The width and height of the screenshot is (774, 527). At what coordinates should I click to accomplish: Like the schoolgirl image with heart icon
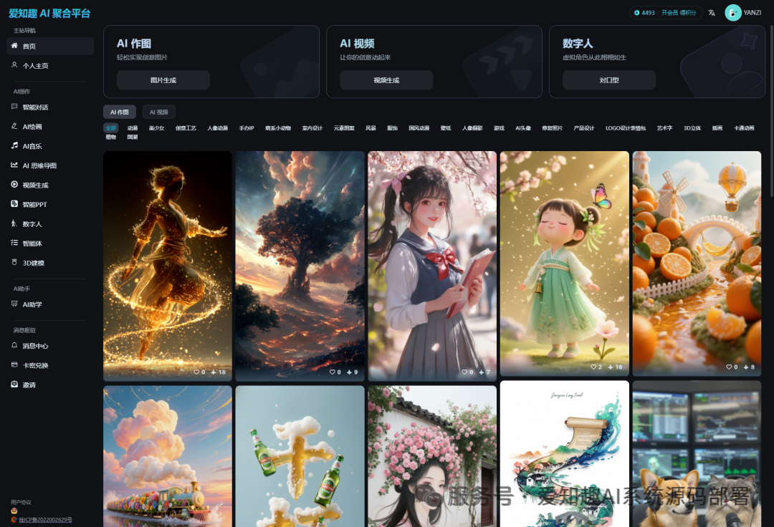[464, 372]
